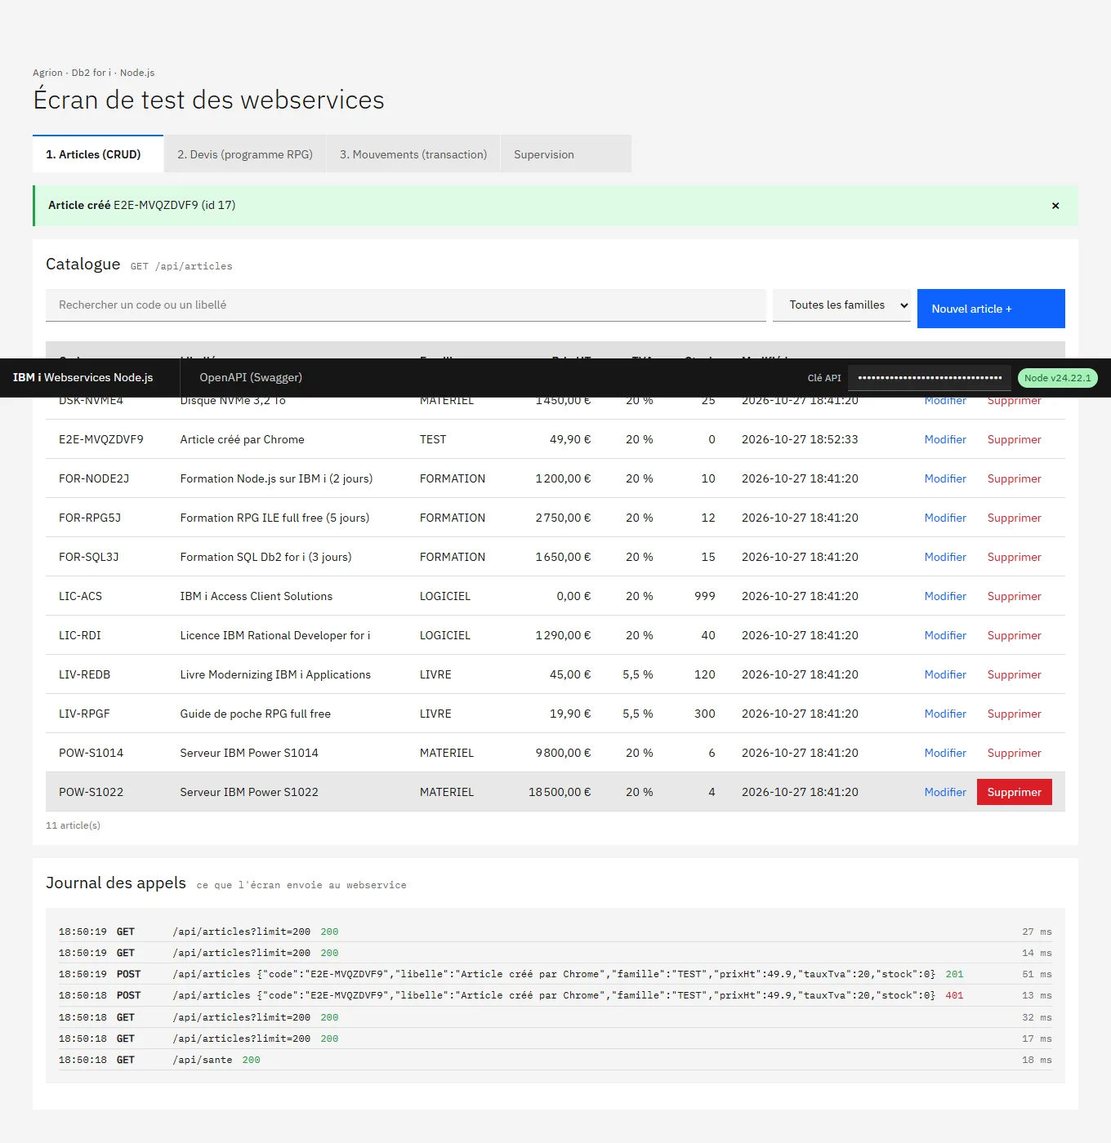Screen dimensions: 1111x1143
Task: Click the 18 500,00 € price cell
Action: [560, 792]
